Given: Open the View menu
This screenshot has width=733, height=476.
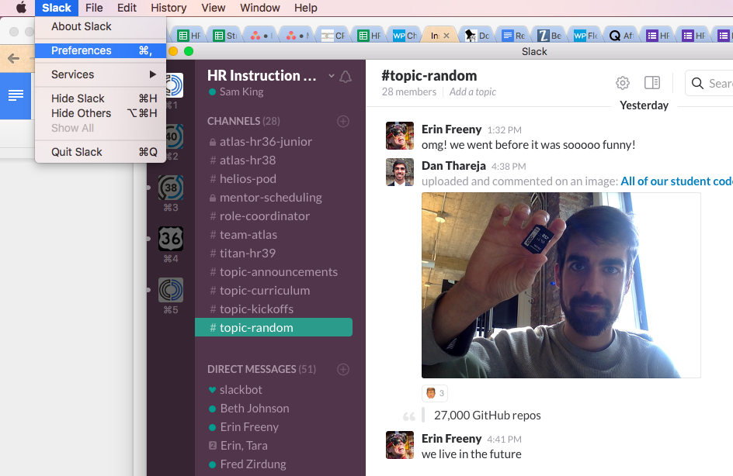Looking at the screenshot, I should pyautogui.click(x=214, y=8).
